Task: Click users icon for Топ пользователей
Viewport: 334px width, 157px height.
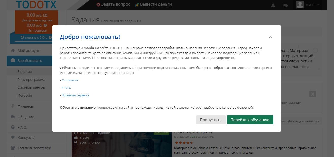Action: [x=13, y=148]
